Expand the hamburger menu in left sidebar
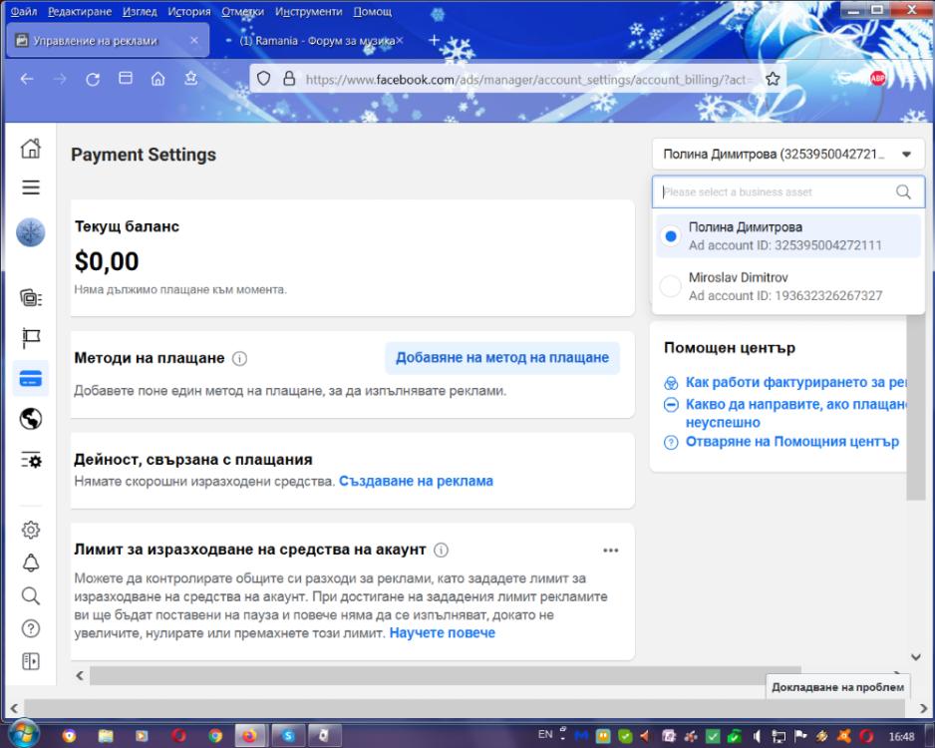This screenshot has height=748, width=935. point(31,187)
